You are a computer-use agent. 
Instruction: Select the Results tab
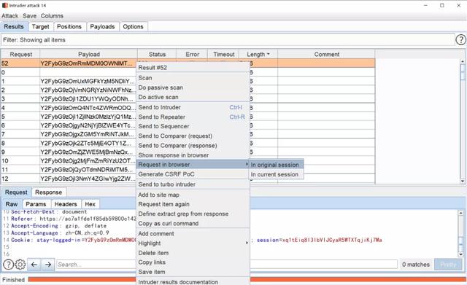click(14, 26)
